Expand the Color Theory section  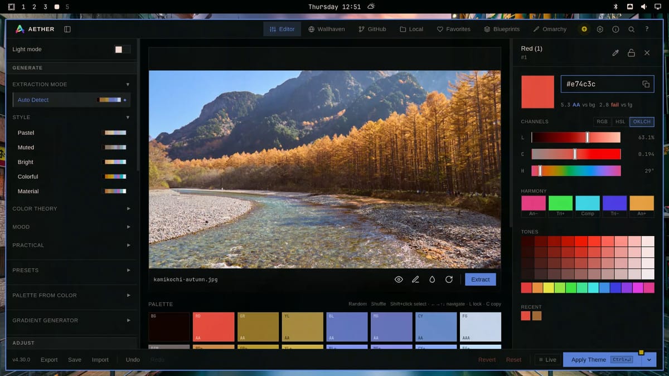click(71, 208)
